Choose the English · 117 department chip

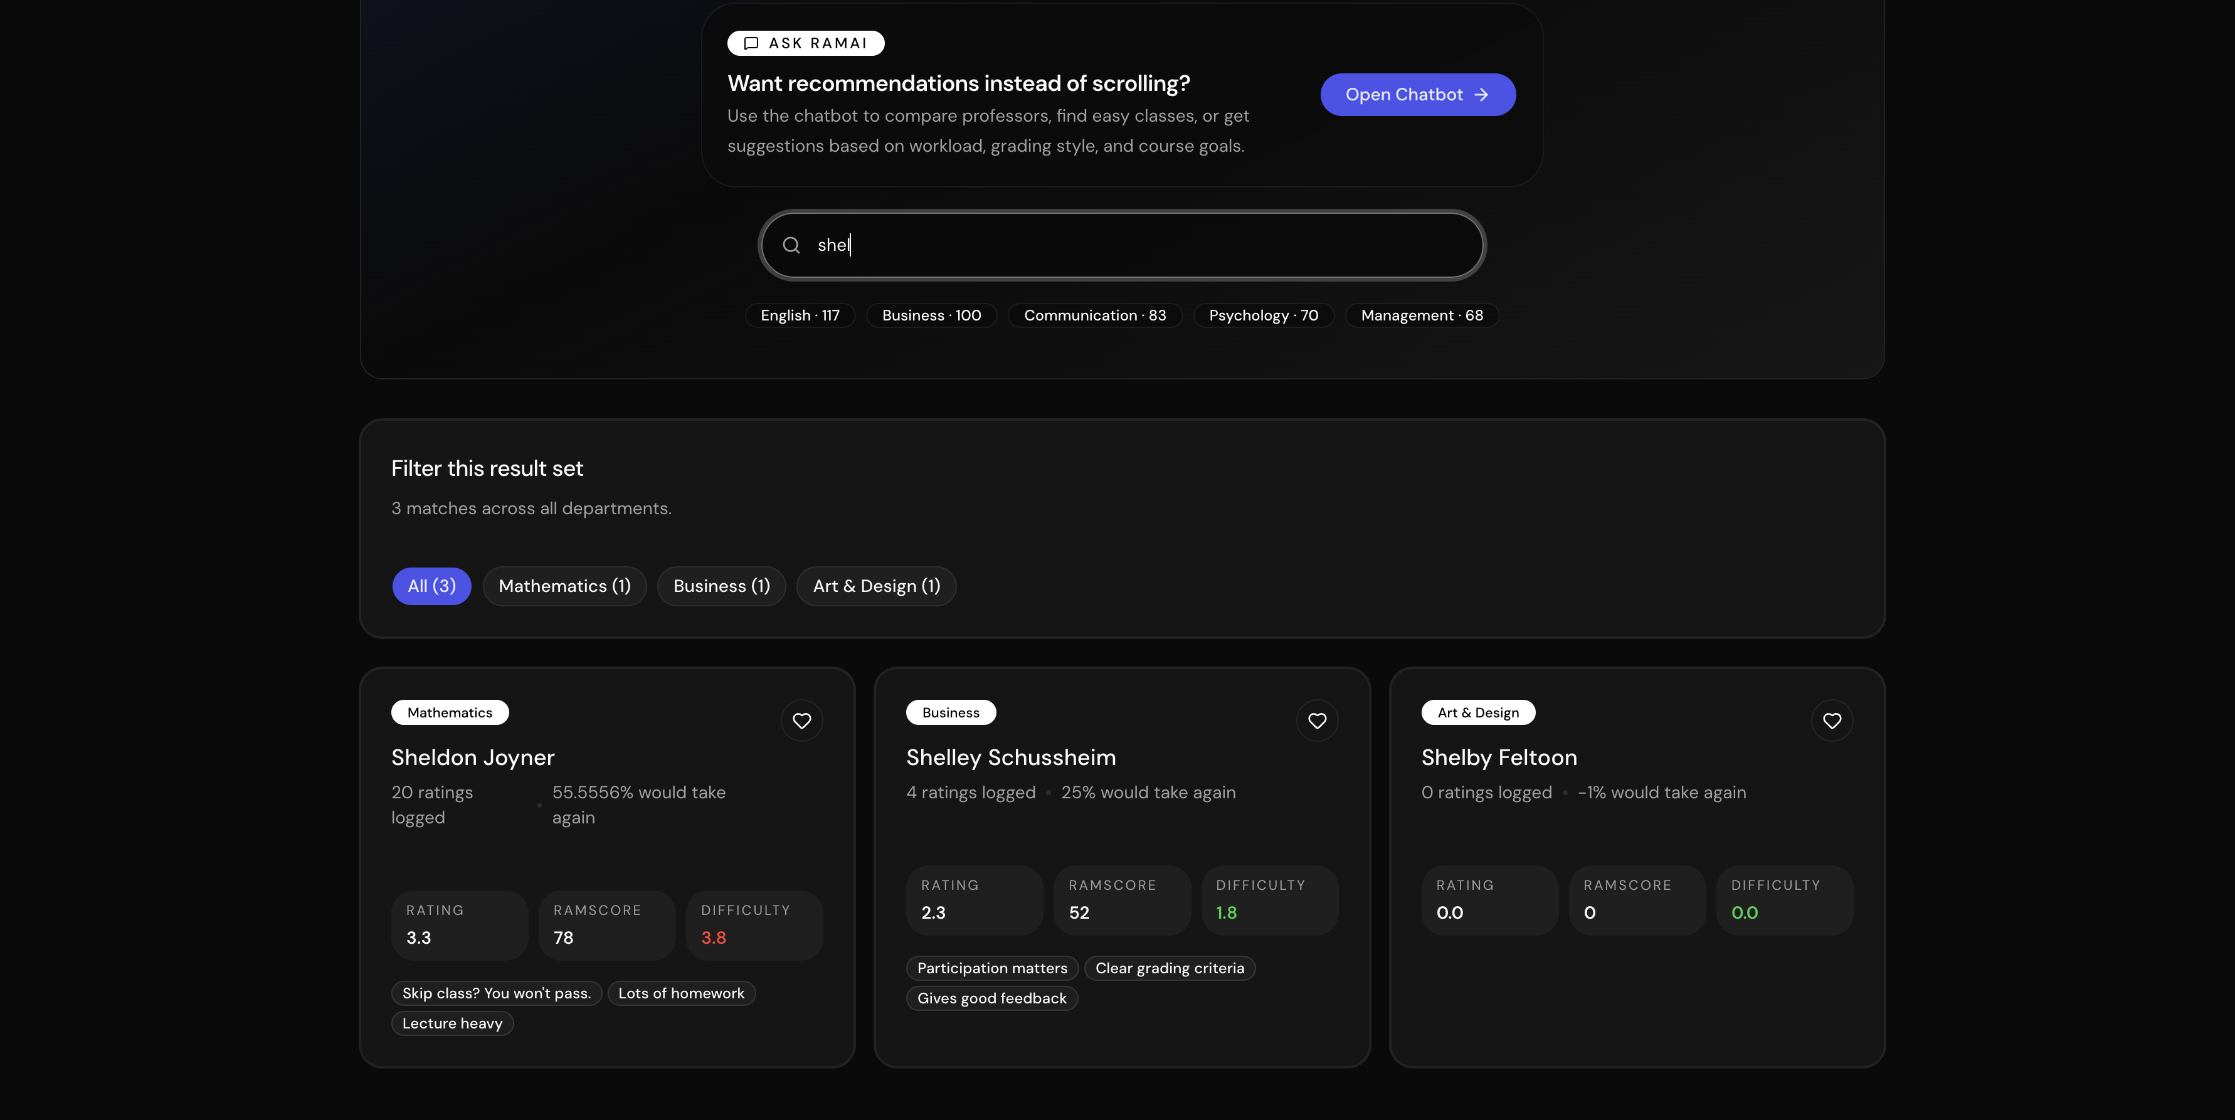coord(799,316)
